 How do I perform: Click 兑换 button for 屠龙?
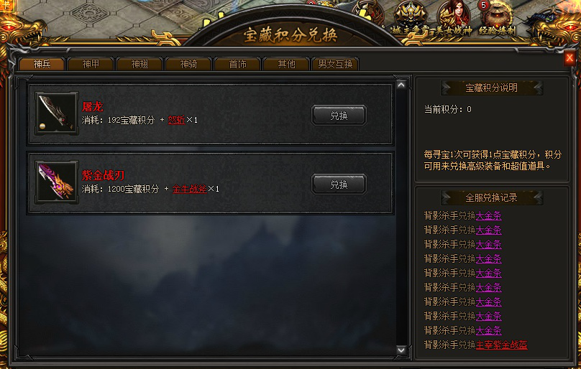(x=339, y=116)
